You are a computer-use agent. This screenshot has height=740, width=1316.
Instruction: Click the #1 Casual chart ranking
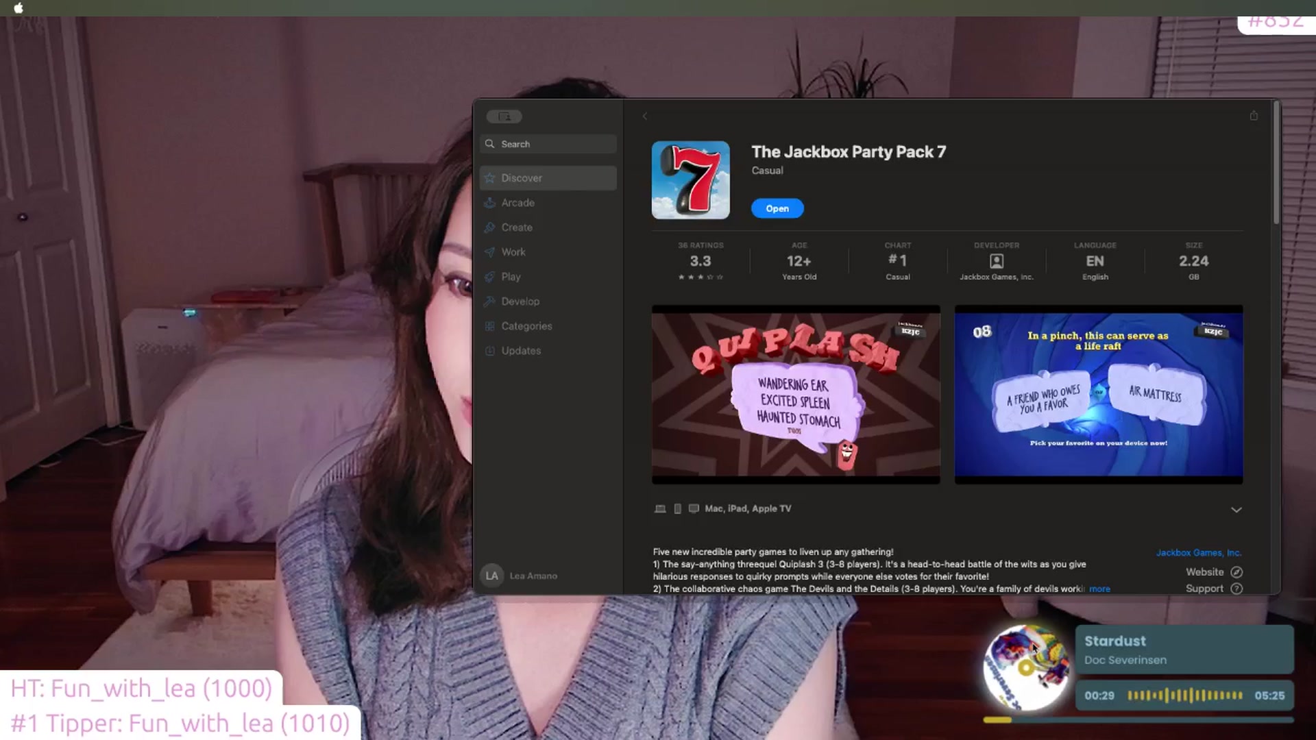[x=898, y=261]
